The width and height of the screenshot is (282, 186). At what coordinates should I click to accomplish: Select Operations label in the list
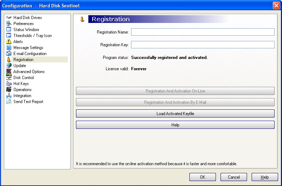(23, 90)
